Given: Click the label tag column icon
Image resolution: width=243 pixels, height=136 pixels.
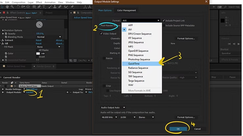Looking at the screenshot, I should pyautogui.click(x=12, y=83).
